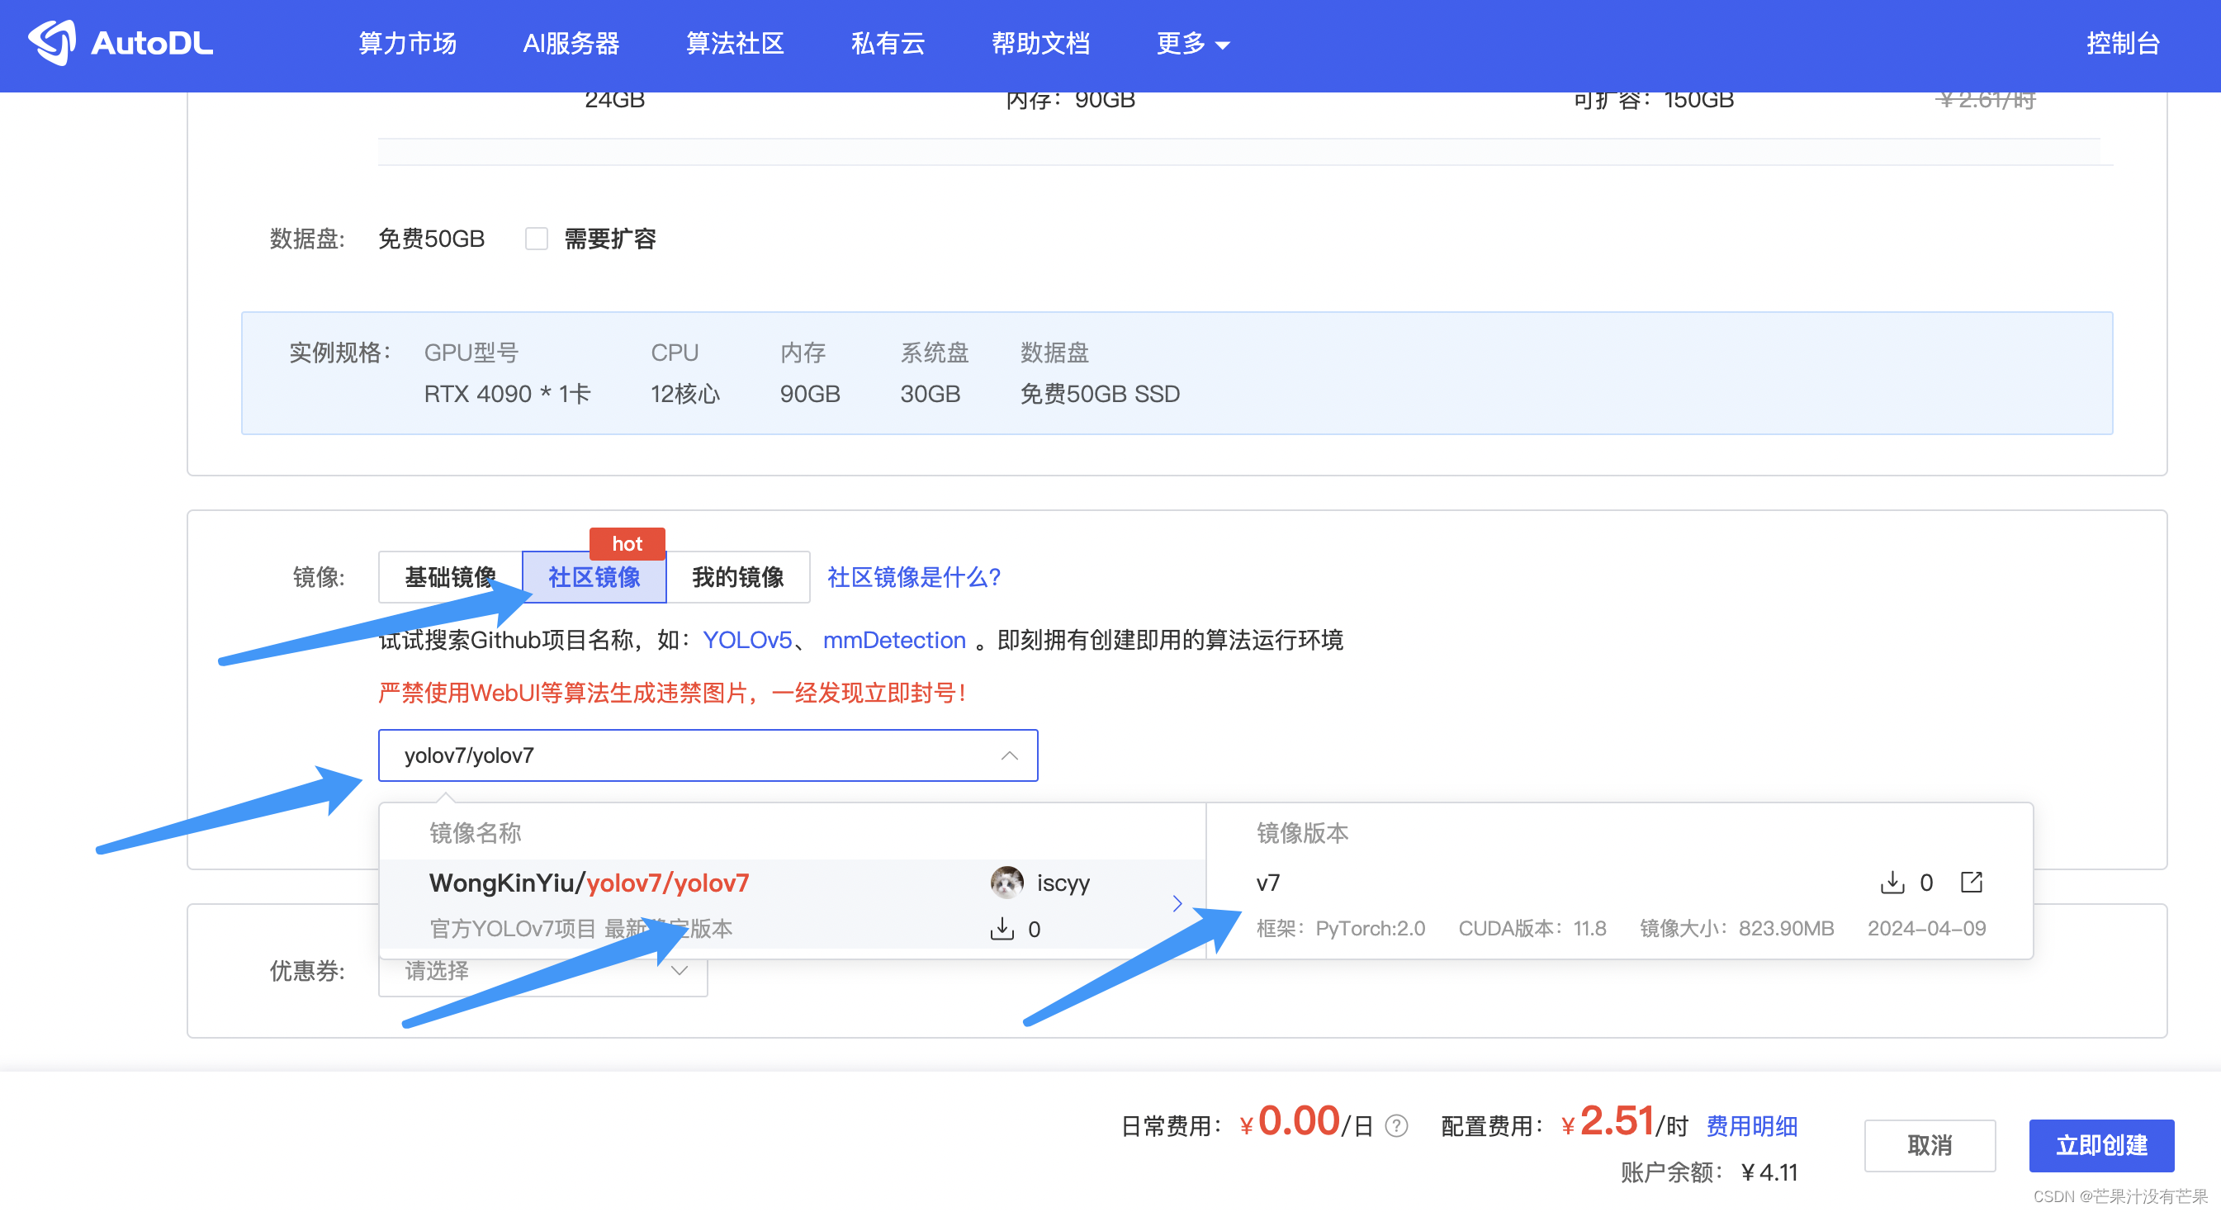Open 算力市场 in top navigation

(407, 43)
